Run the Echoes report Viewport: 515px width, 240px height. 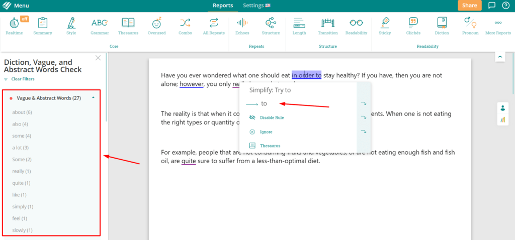point(242,26)
